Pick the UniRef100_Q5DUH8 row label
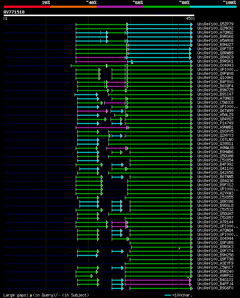 (215, 156)
